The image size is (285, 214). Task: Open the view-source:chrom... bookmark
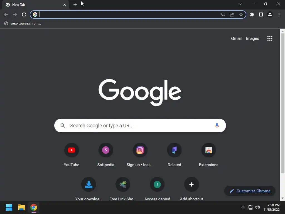click(23, 23)
